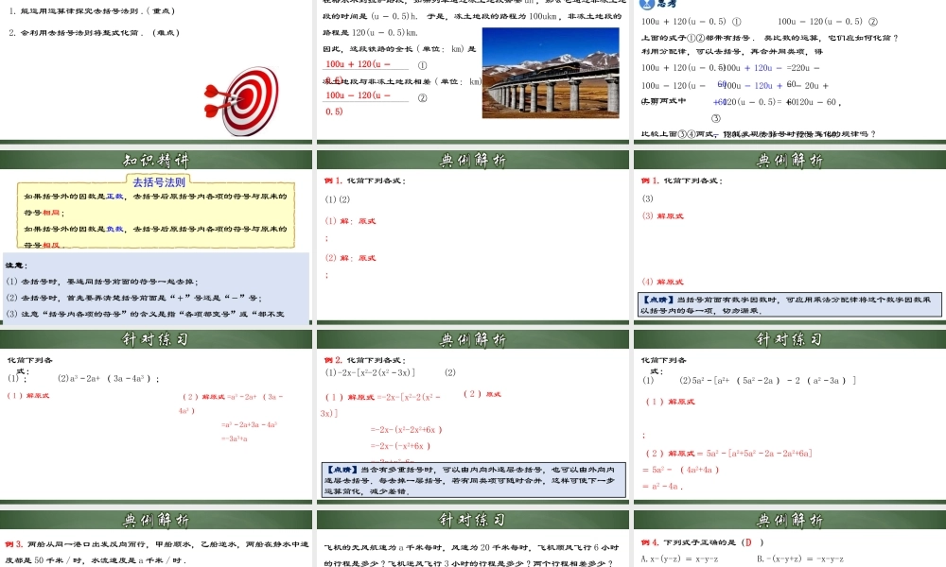Click the red (1) 解：原式 line
This screenshot has width=946, height=567.
pos(351,221)
